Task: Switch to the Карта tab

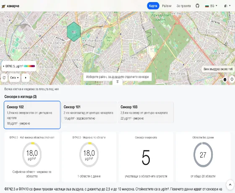Action: [153, 6]
